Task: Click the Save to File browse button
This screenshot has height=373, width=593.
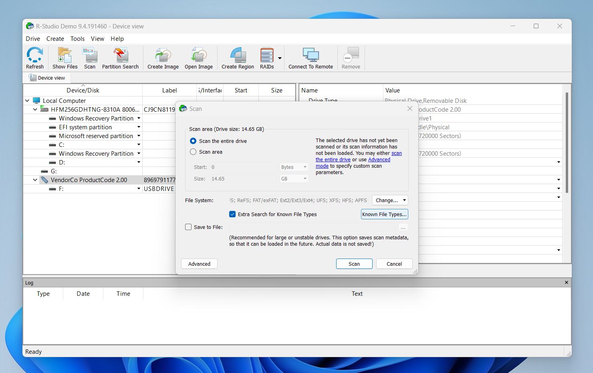Action: click(403, 227)
